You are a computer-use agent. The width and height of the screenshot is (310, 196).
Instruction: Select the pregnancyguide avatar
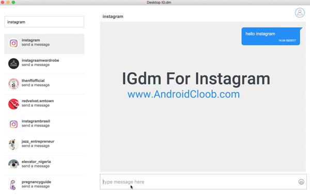coord(13,185)
